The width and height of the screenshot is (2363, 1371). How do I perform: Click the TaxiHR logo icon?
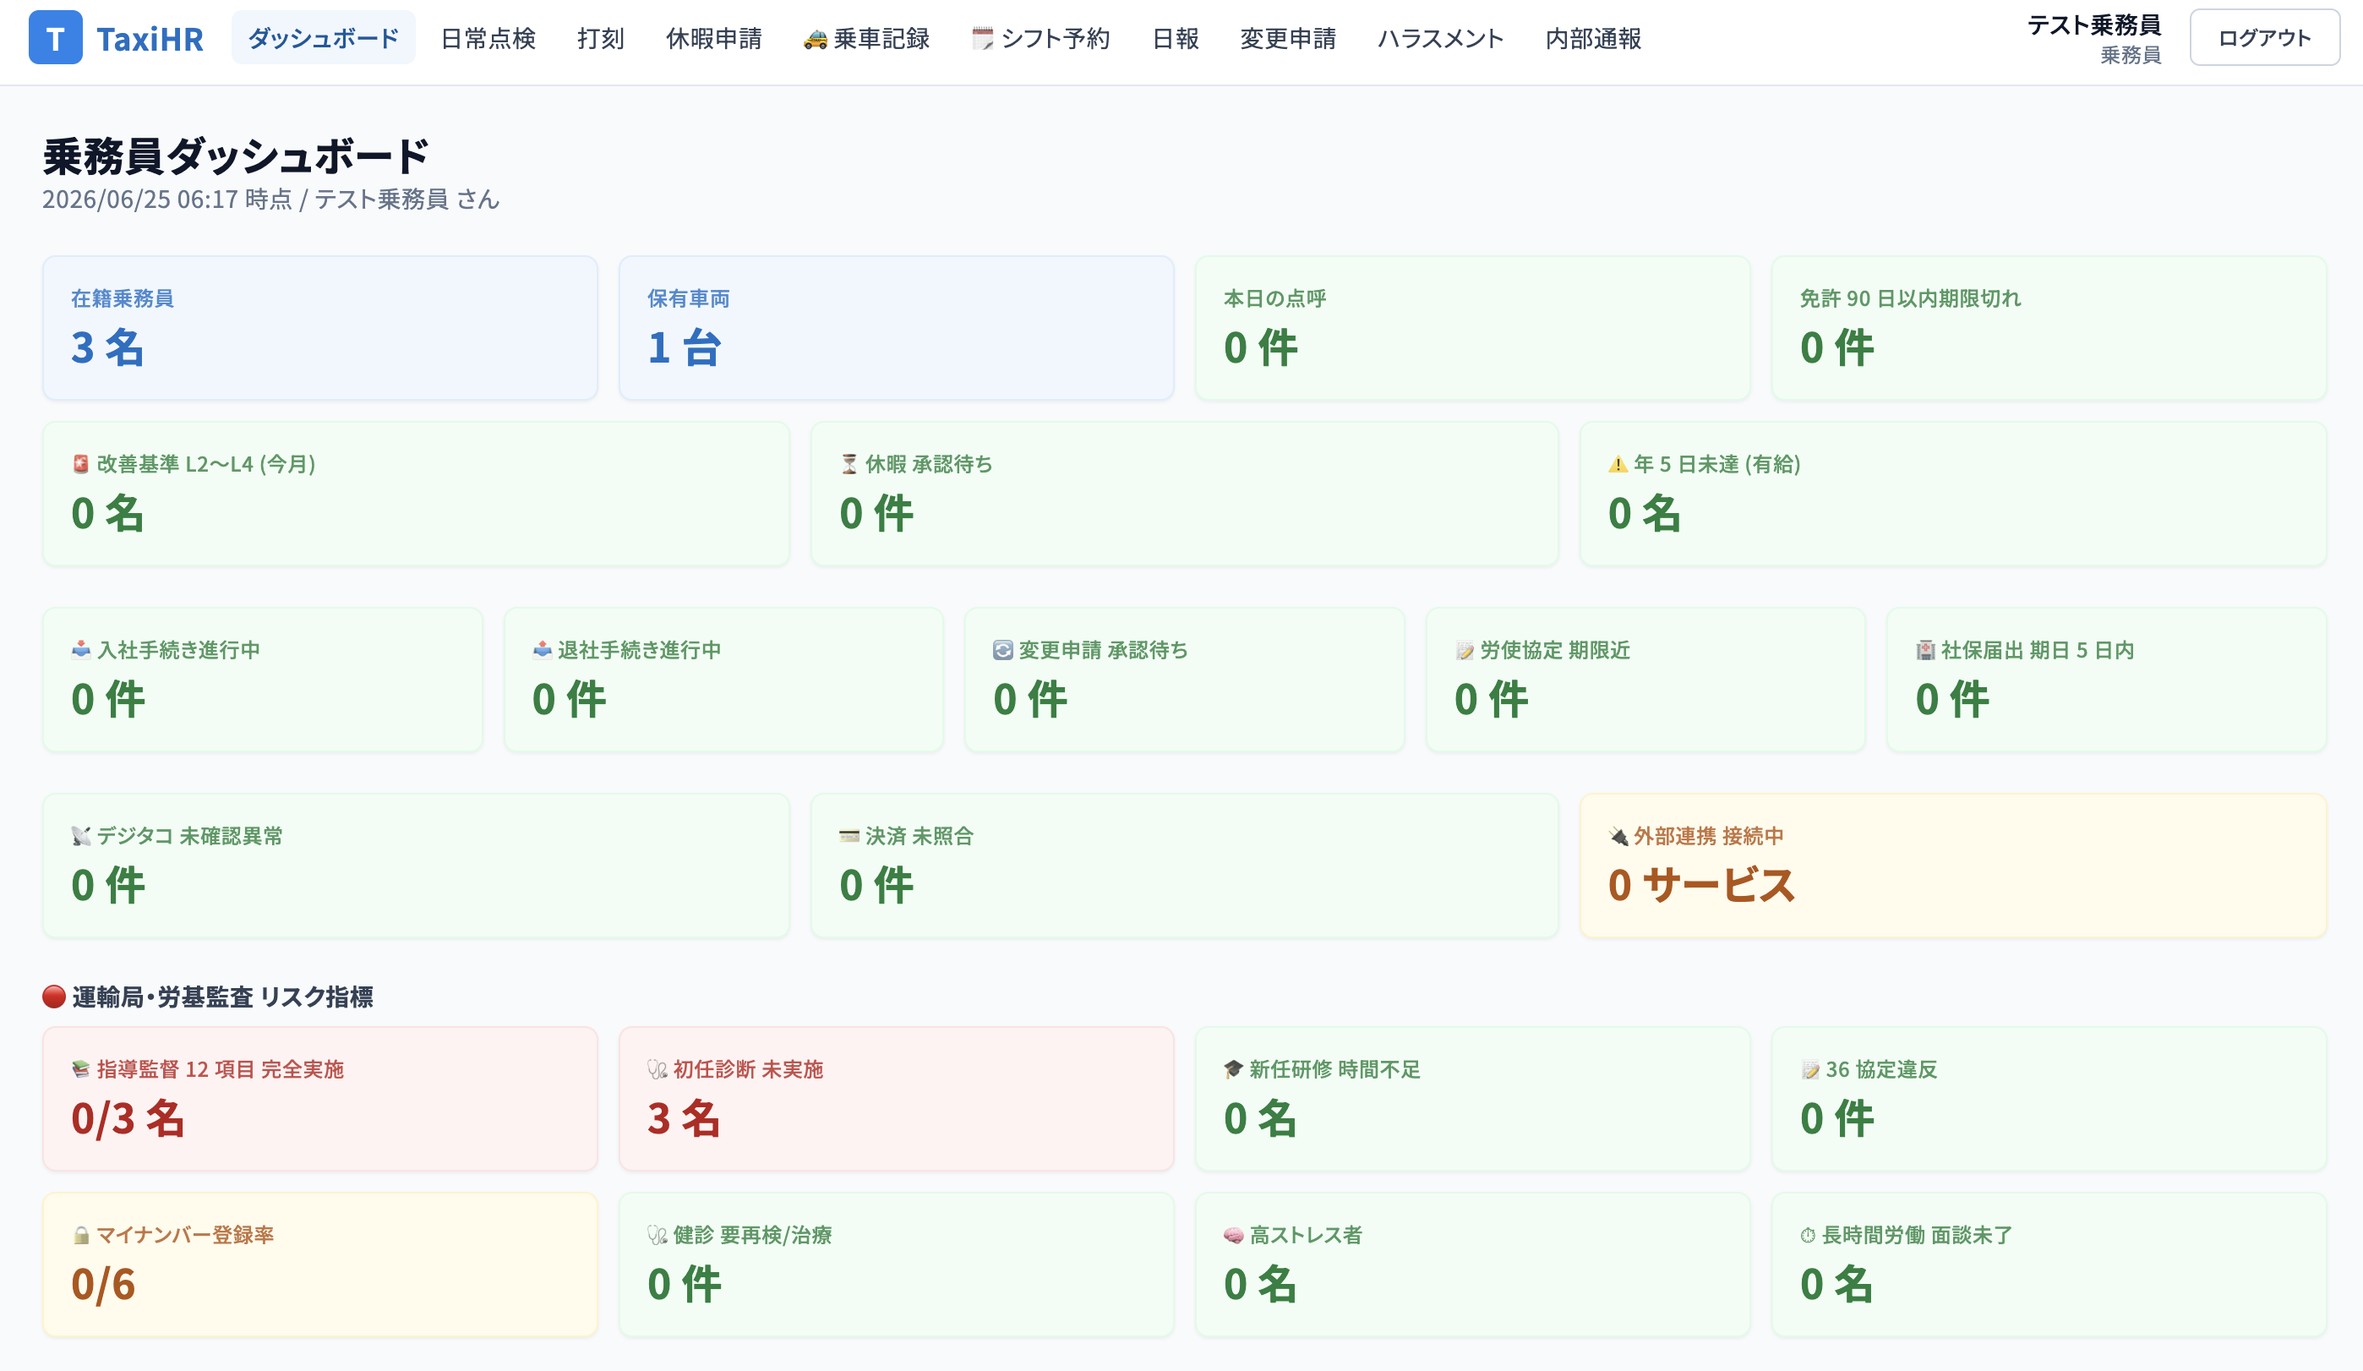click(55, 37)
